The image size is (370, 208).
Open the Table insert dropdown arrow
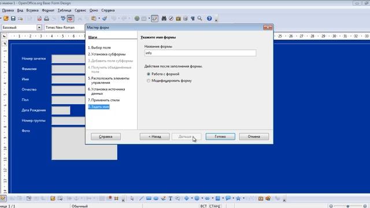(149, 18)
